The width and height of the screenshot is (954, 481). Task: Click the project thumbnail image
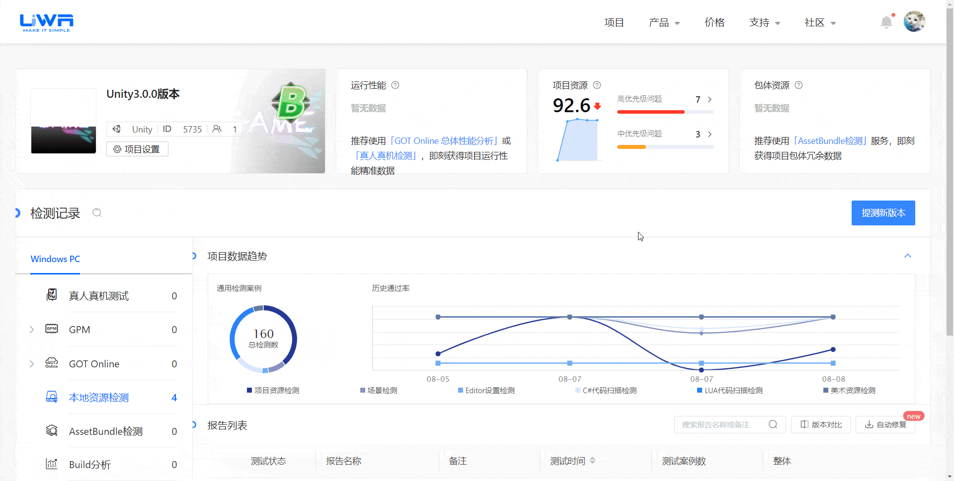[64, 121]
